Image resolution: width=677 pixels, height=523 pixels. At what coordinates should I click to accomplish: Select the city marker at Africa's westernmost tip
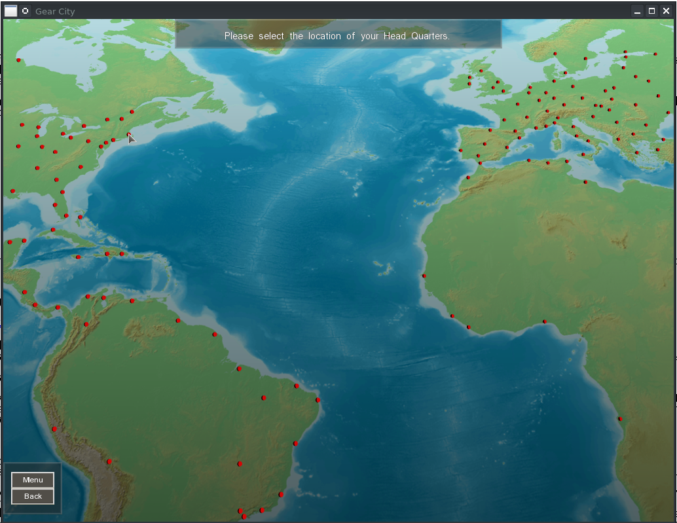point(424,276)
